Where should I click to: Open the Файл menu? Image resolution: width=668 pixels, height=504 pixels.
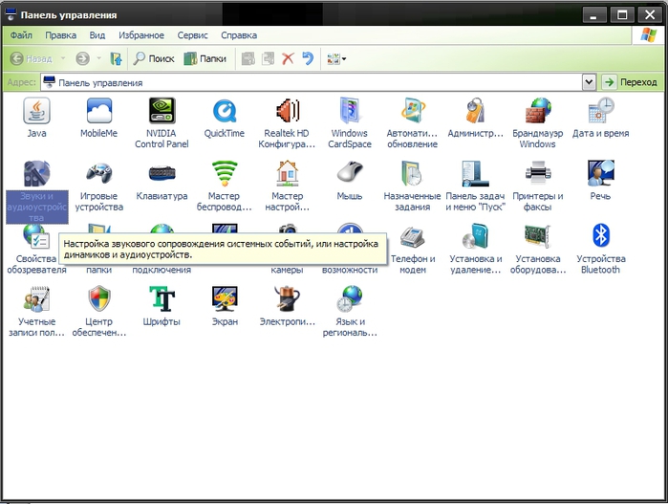[x=21, y=35]
